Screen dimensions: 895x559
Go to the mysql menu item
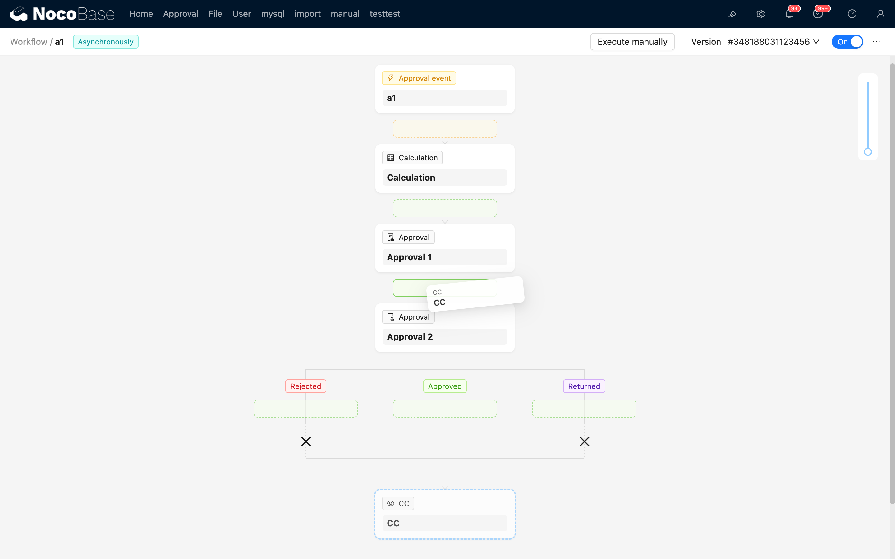pyautogui.click(x=272, y=14)
